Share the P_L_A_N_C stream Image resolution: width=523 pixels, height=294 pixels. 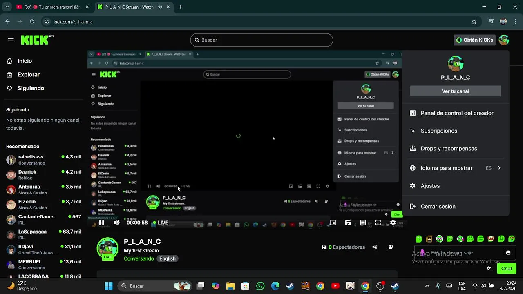[374, 247]
